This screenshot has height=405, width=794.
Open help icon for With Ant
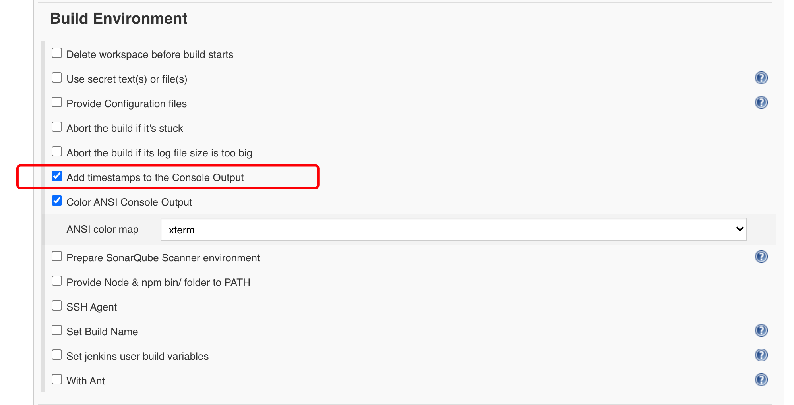(761, 380)
